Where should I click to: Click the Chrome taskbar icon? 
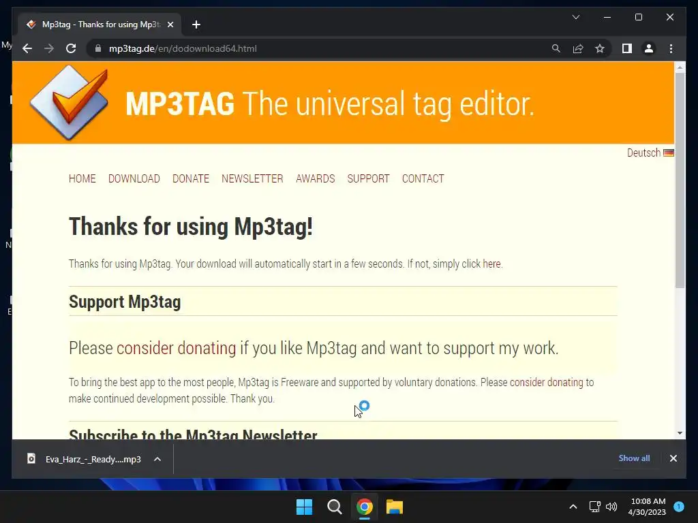pos(365,507)
